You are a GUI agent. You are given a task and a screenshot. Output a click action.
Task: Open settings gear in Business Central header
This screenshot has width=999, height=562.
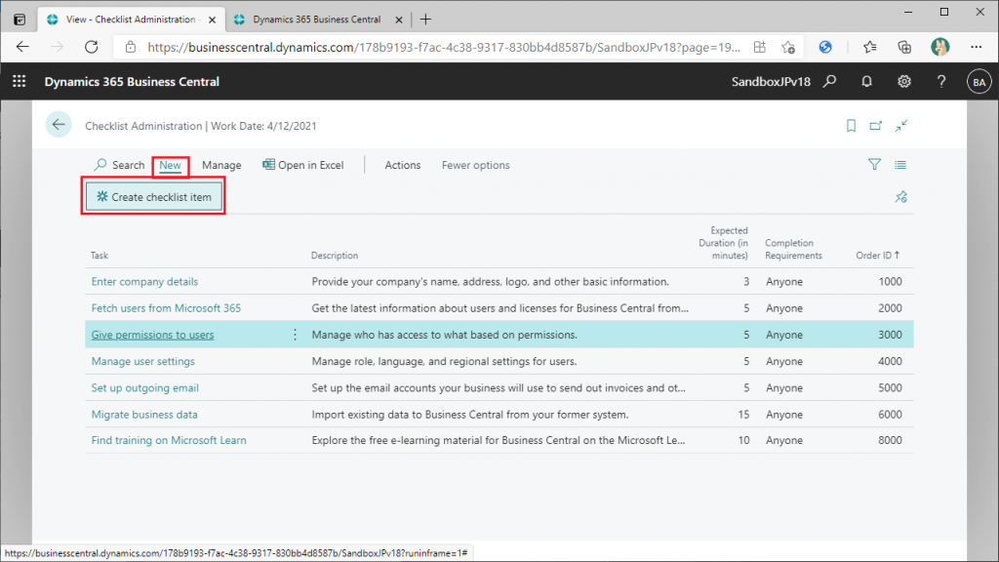coord(904,82)
